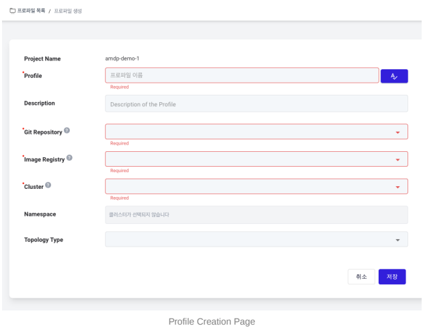This screenshot has height=332, width=423.
Task: Click the profile name validation check icon button
Action: pyautogui.click(x=394, y=76)
